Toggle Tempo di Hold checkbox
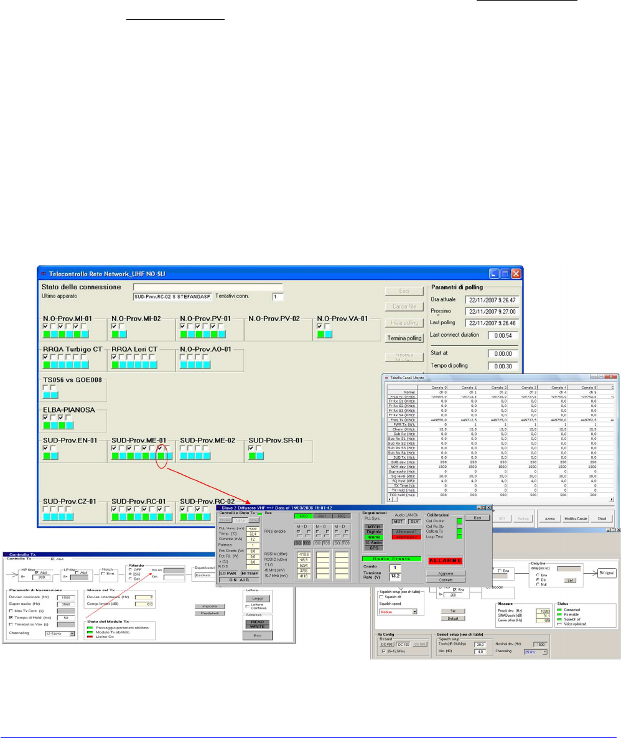 pyautogui.click(x=11, y=617)
